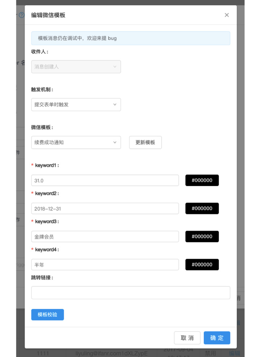261x357 pixels.
Task: Click into the 跳转链接 input field
Action: (130, 293)
